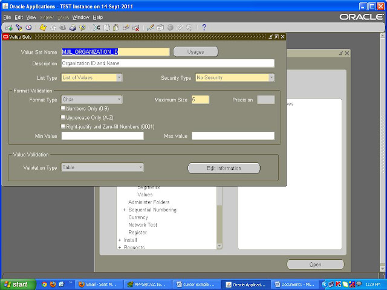
Task: Click the Usages button
Action: 196,52
